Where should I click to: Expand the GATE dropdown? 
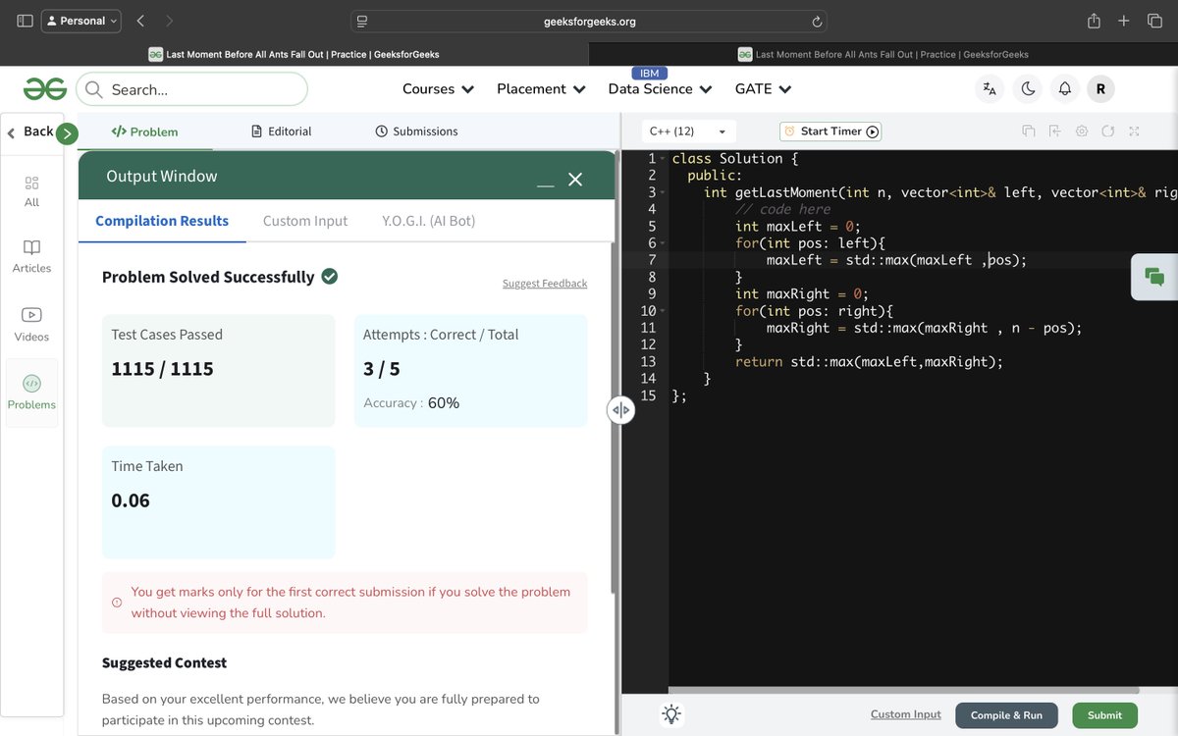pyautogui.click(x=763, y=89)
